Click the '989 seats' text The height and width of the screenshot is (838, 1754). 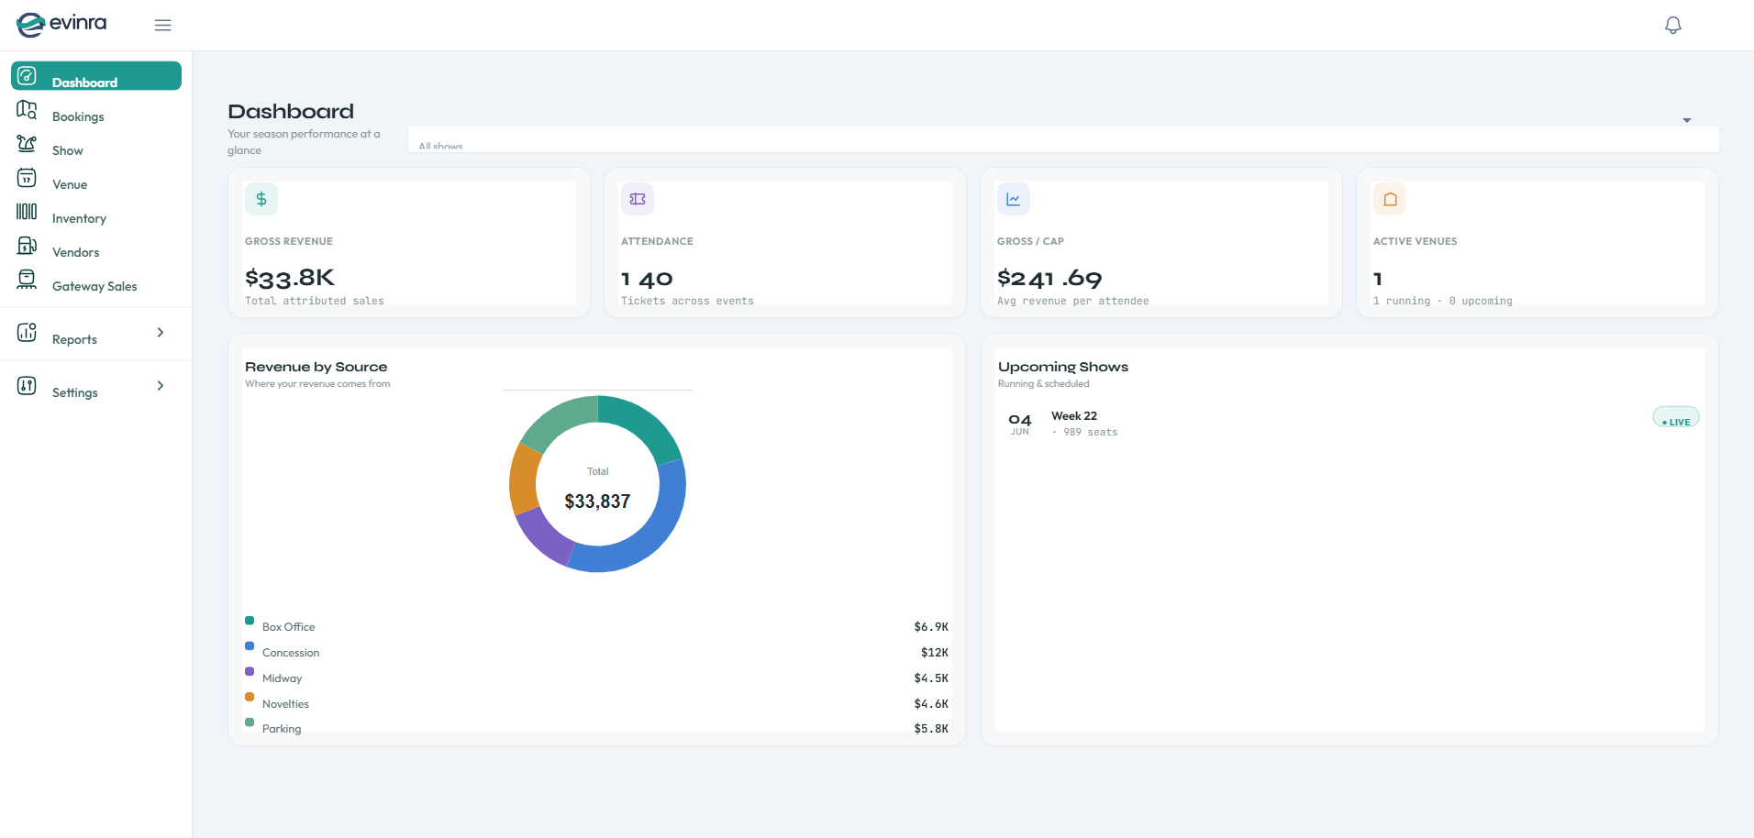(x=1091, y=432)
